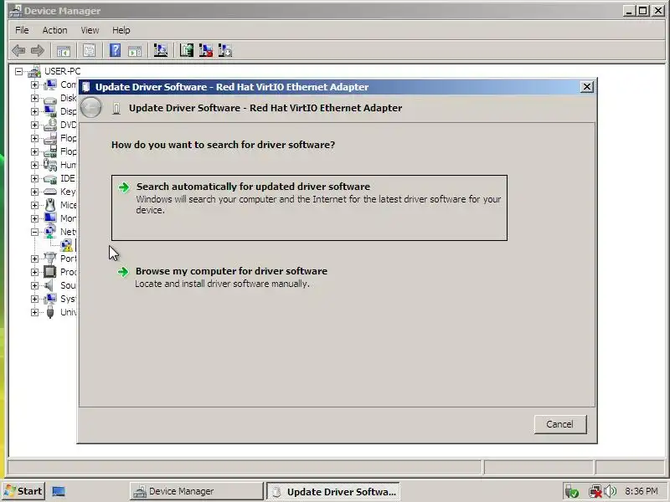Click the Show Desktop quick launch icon
Viewport: 670px width, 502px height.
(x=59, y=491)
